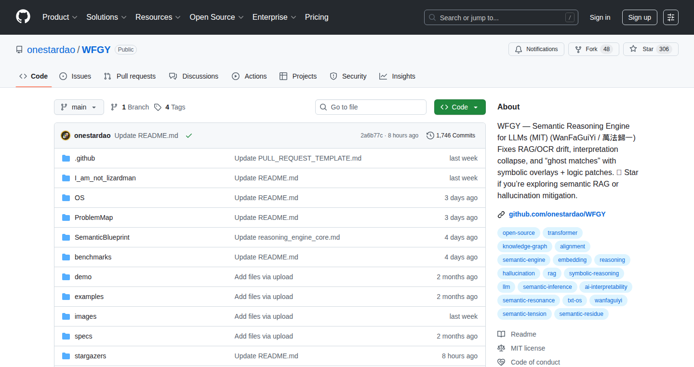The height and width of the screenshot is (367, 694).
Task: Open the latest commit message Update README.md
Action: point(147,136)
